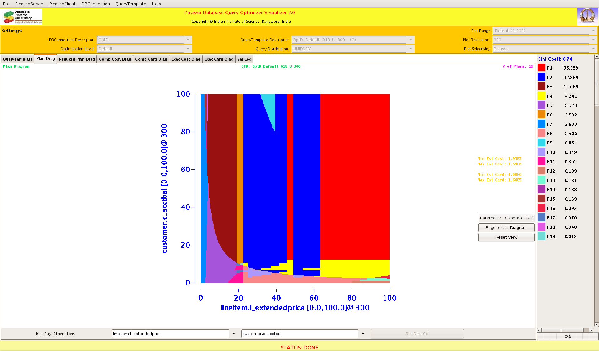599x351 pixels.
Task: Open the DBConnection menu
Action: pos(96,4)
